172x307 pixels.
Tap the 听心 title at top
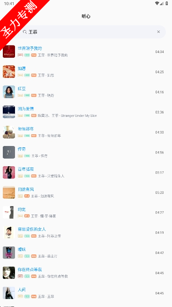[86, 16]
